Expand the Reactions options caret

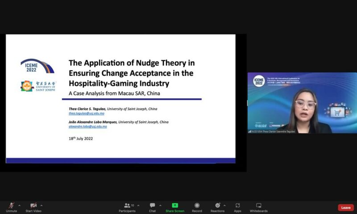tap(224, 206)
